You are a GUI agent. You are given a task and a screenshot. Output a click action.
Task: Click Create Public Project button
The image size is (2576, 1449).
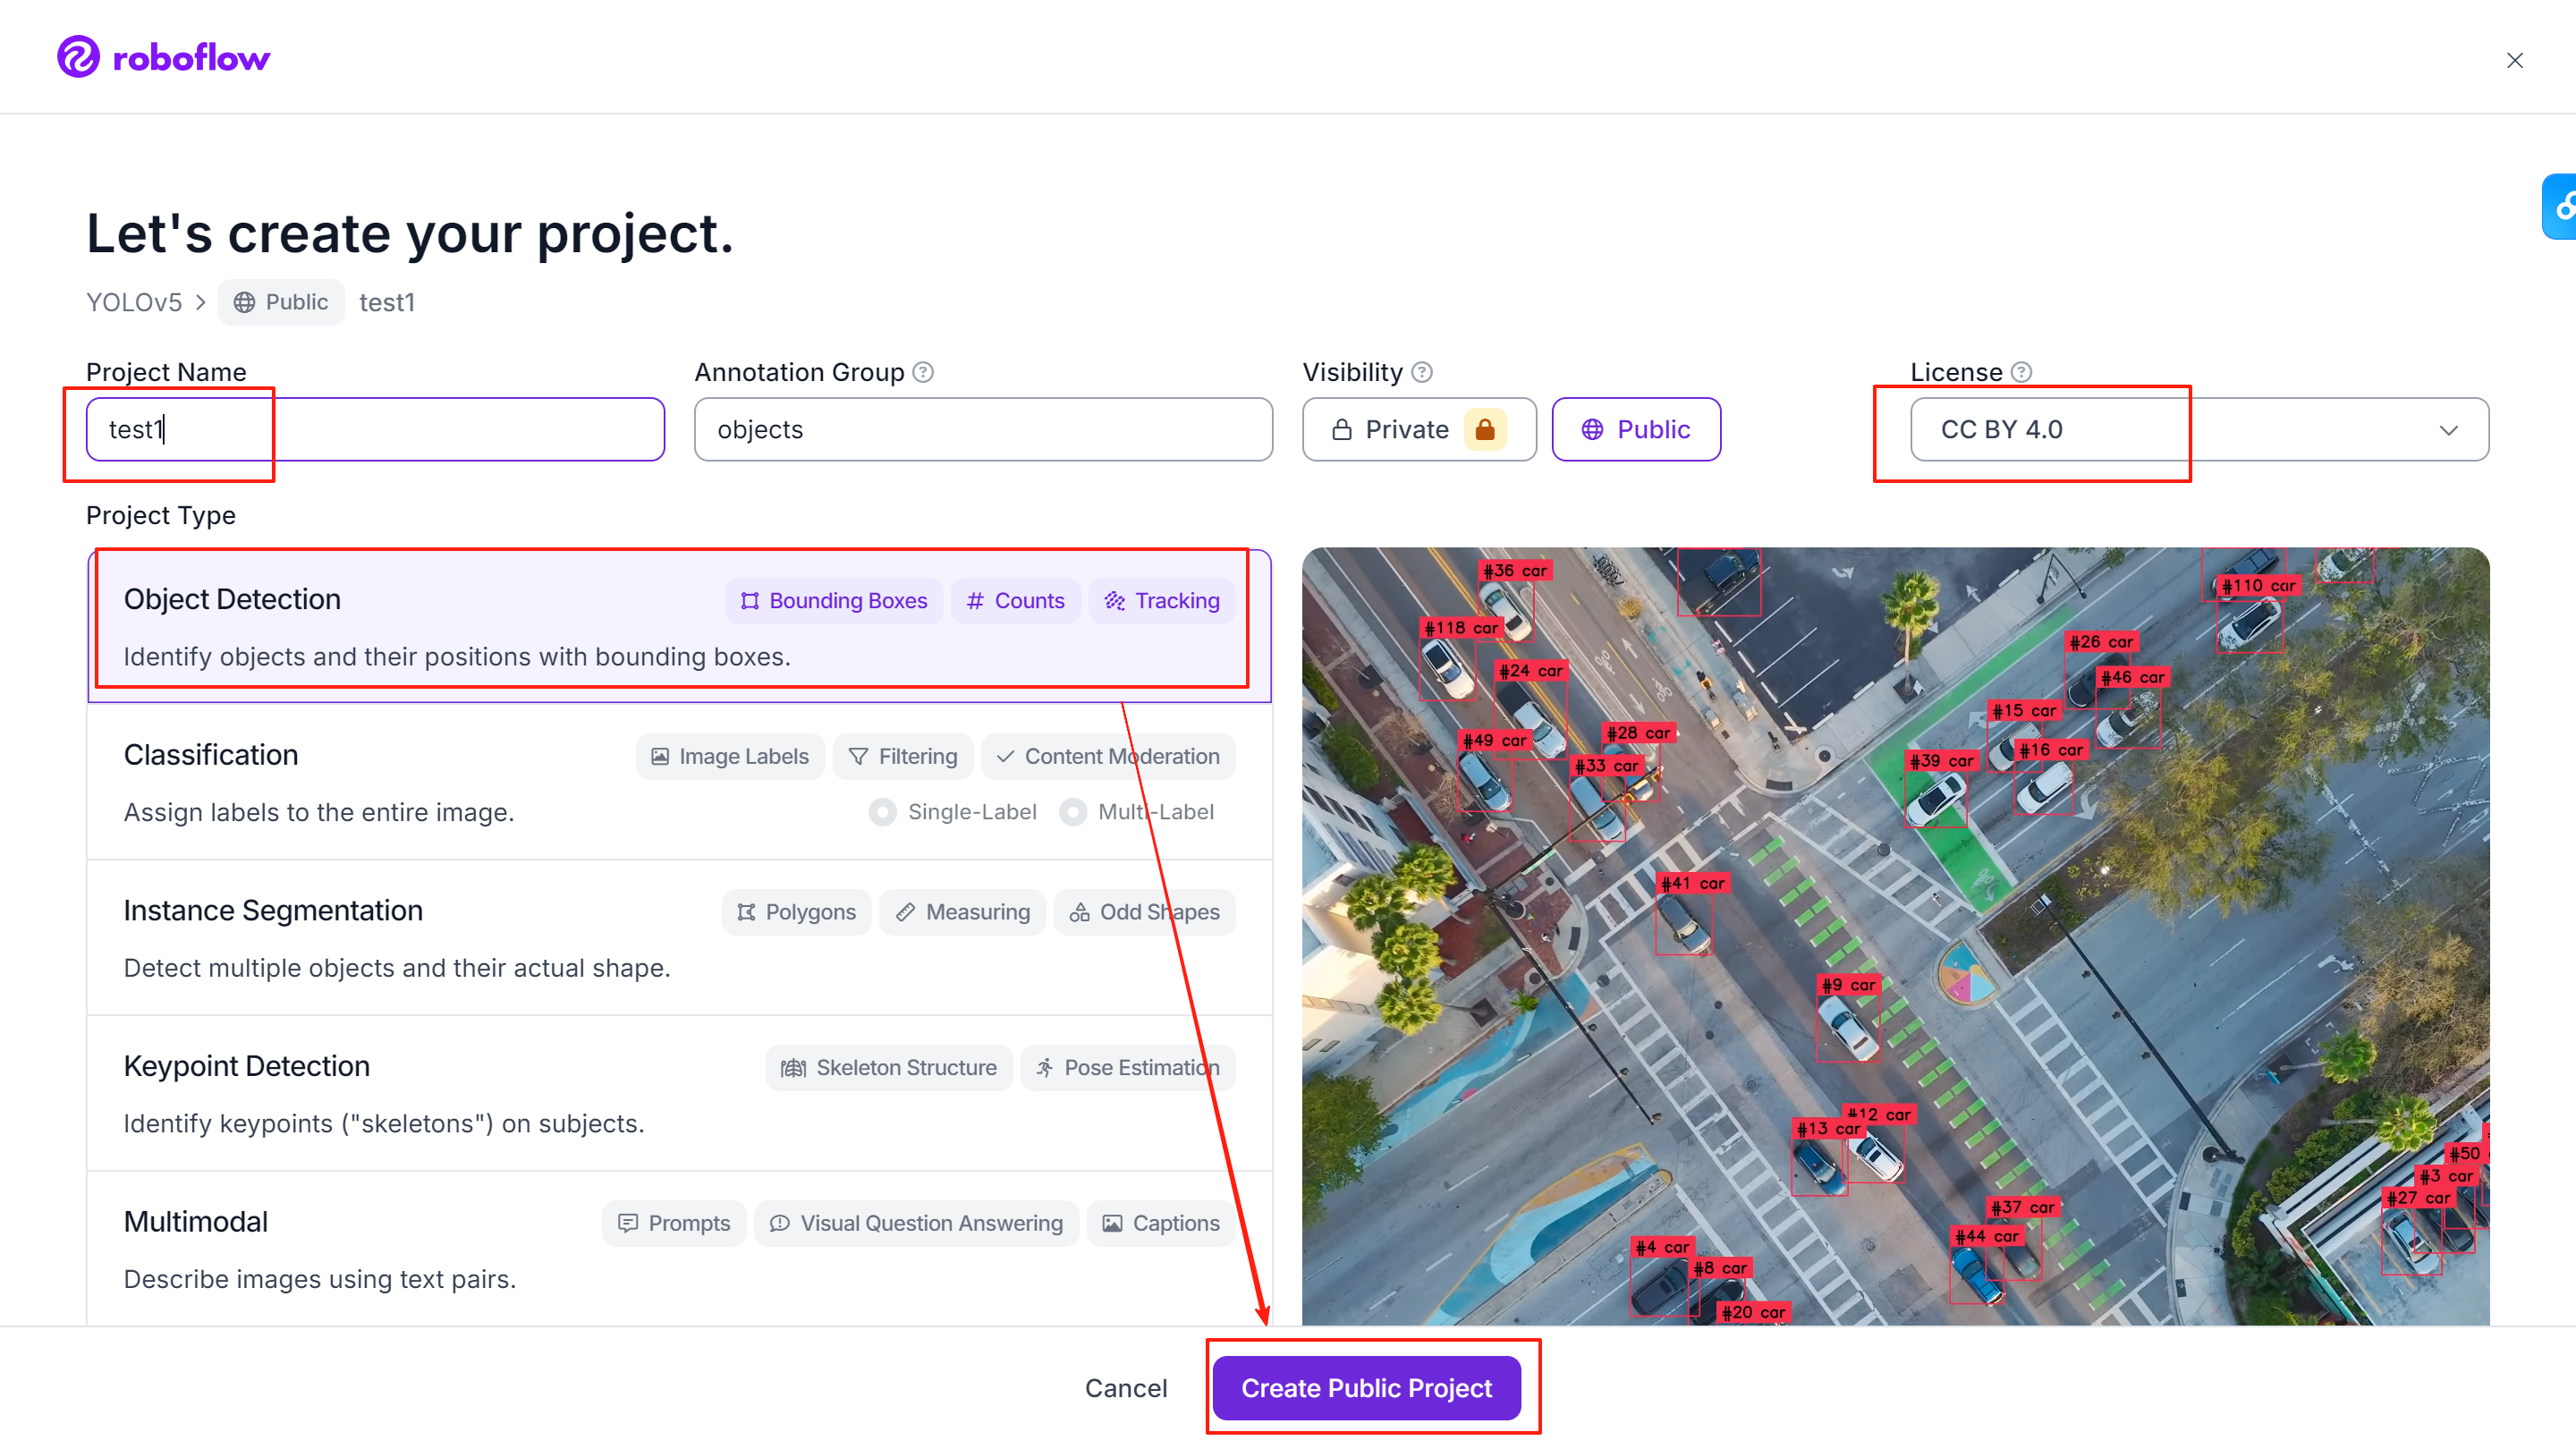tap(1366, 1388)
